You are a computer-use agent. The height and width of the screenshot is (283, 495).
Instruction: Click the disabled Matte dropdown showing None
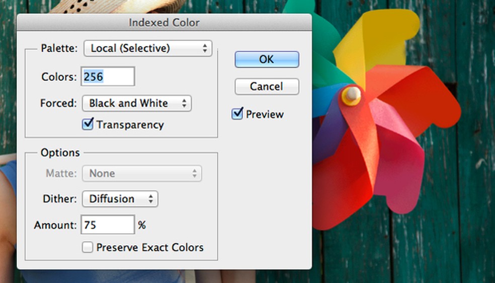pyautogui.click(x=142, y=174)
